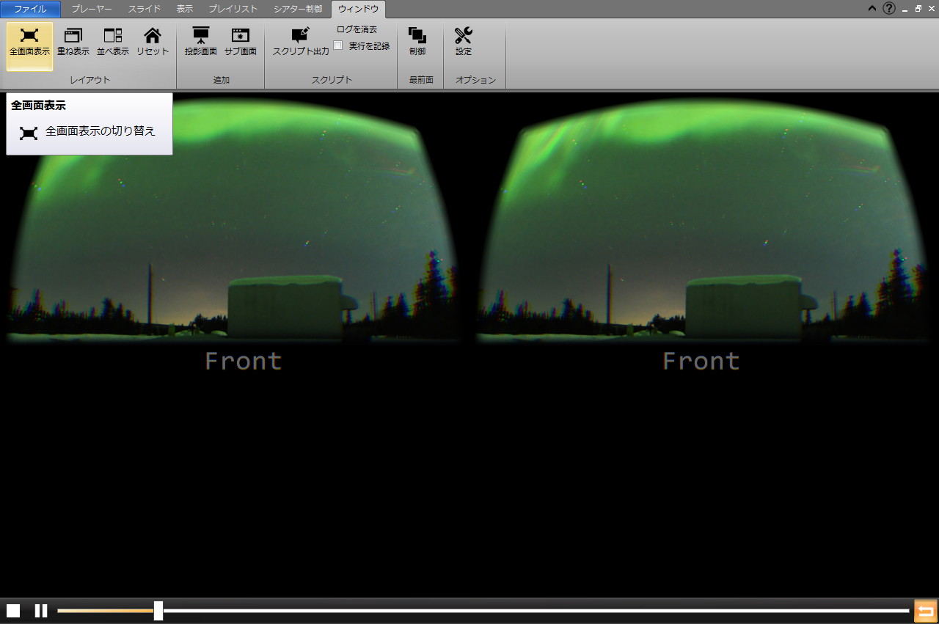The width and height of the screenshot is (939, 624).
Task: Switch to the プレーヤー tab
Action: [92, 9]
